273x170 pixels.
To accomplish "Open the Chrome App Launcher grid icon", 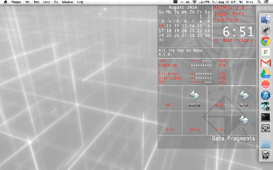I will (266, 52).
